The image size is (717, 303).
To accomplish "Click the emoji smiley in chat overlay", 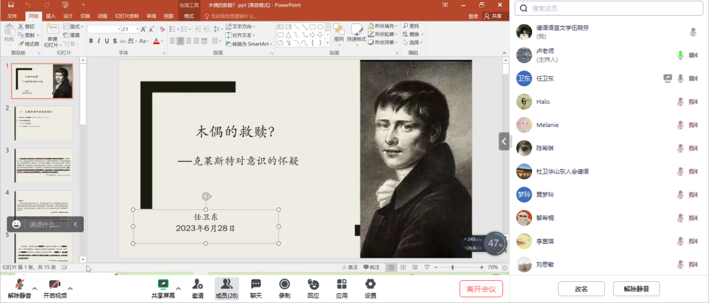I will pos(17,224).
